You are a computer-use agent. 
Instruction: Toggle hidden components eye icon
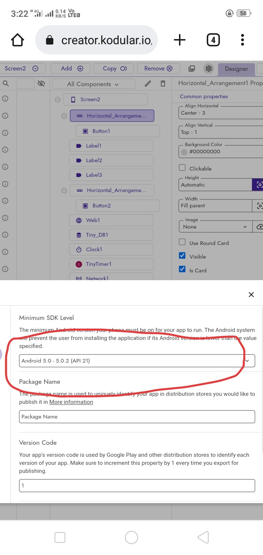(x=41, y=84)
